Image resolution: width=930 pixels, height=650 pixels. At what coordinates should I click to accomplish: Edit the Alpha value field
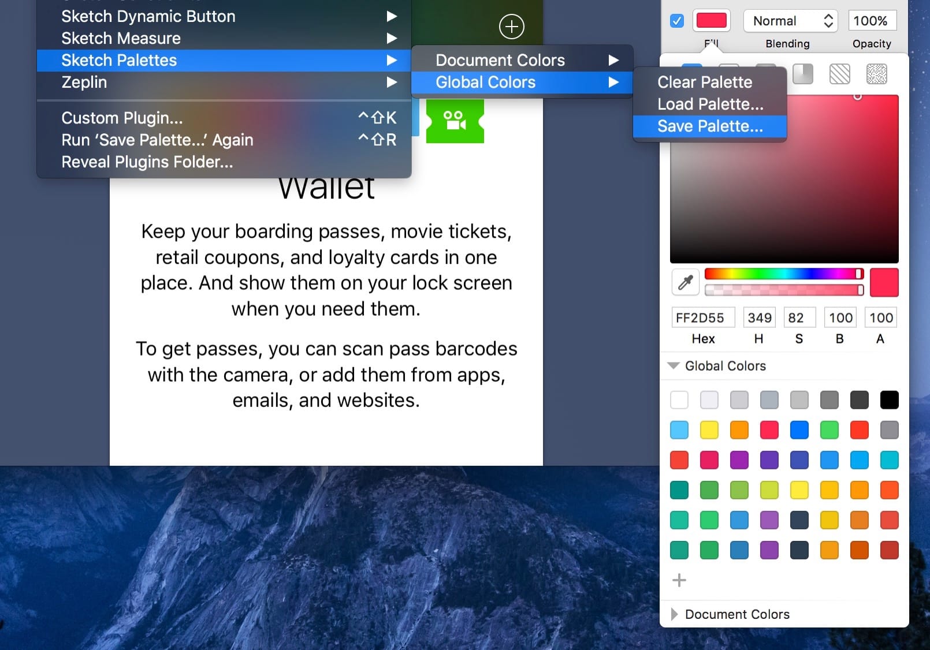(880, 317)
